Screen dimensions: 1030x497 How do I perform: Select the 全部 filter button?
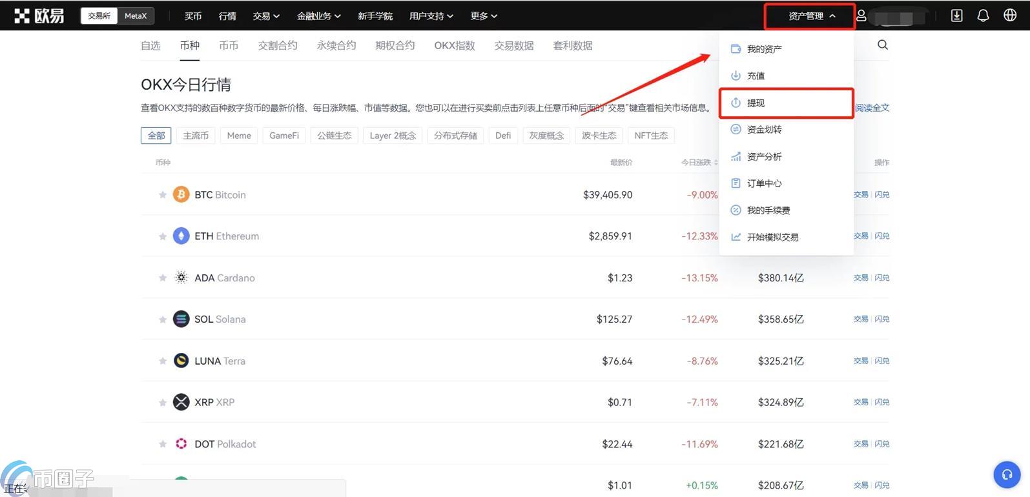(156, 136)
